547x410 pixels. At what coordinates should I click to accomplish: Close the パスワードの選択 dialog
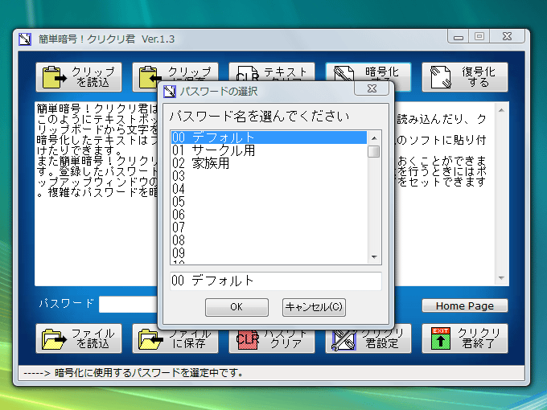[x=372, y=88]
